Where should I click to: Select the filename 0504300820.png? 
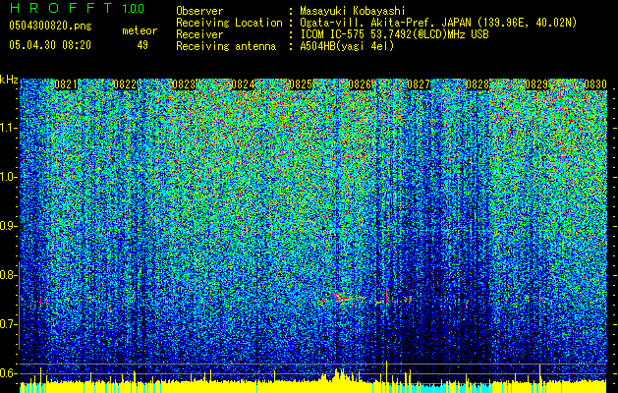coord(50,26)
